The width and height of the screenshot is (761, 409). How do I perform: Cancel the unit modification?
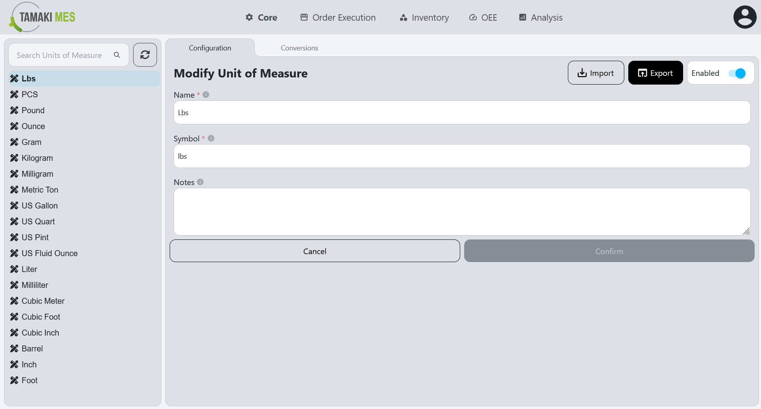click(314, 251)
